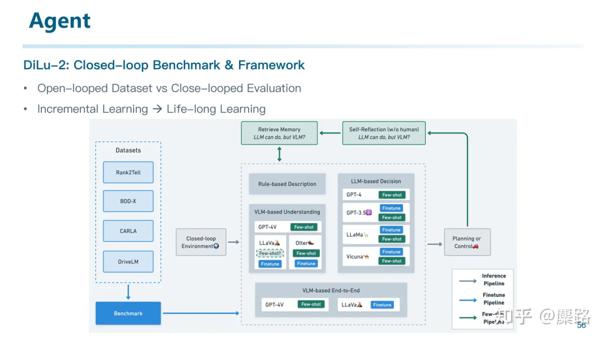Click the Few-shot tag beside GPT-4

click(392, 195)
